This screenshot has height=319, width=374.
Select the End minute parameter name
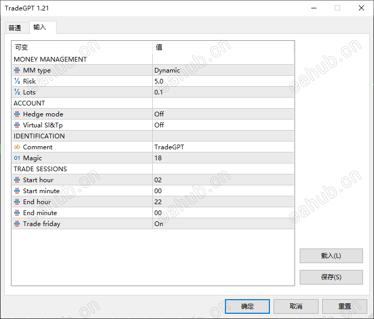[40, 212]
